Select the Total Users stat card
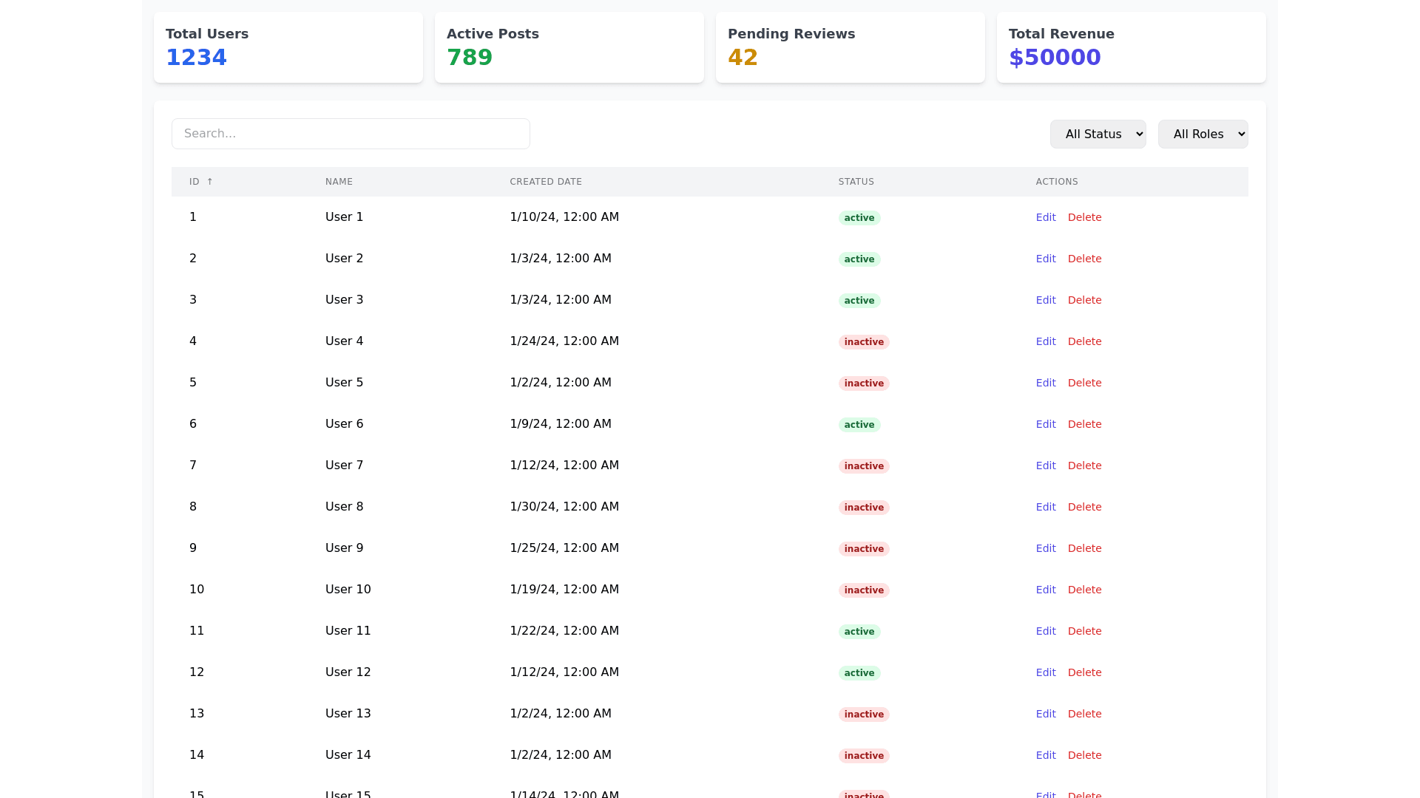The height and width of the screenshot is (798, 1420). coord(288,47)
